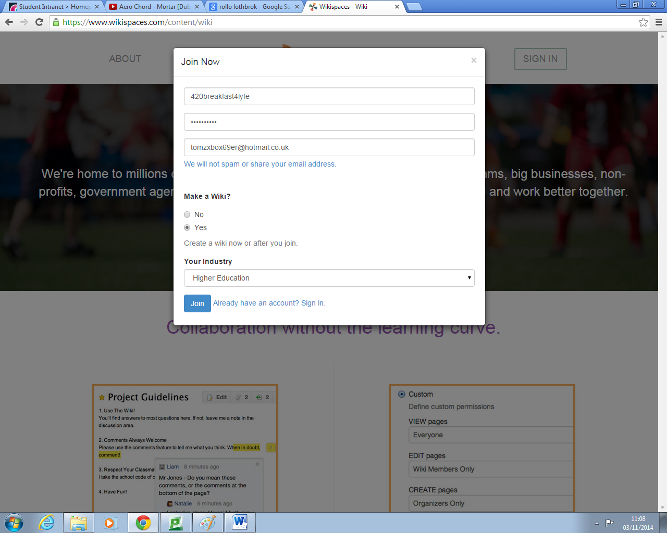The height and width of the screenshot is (533, 667).
Task: Click the browser address bar URL
Action: tap(138, 22)
